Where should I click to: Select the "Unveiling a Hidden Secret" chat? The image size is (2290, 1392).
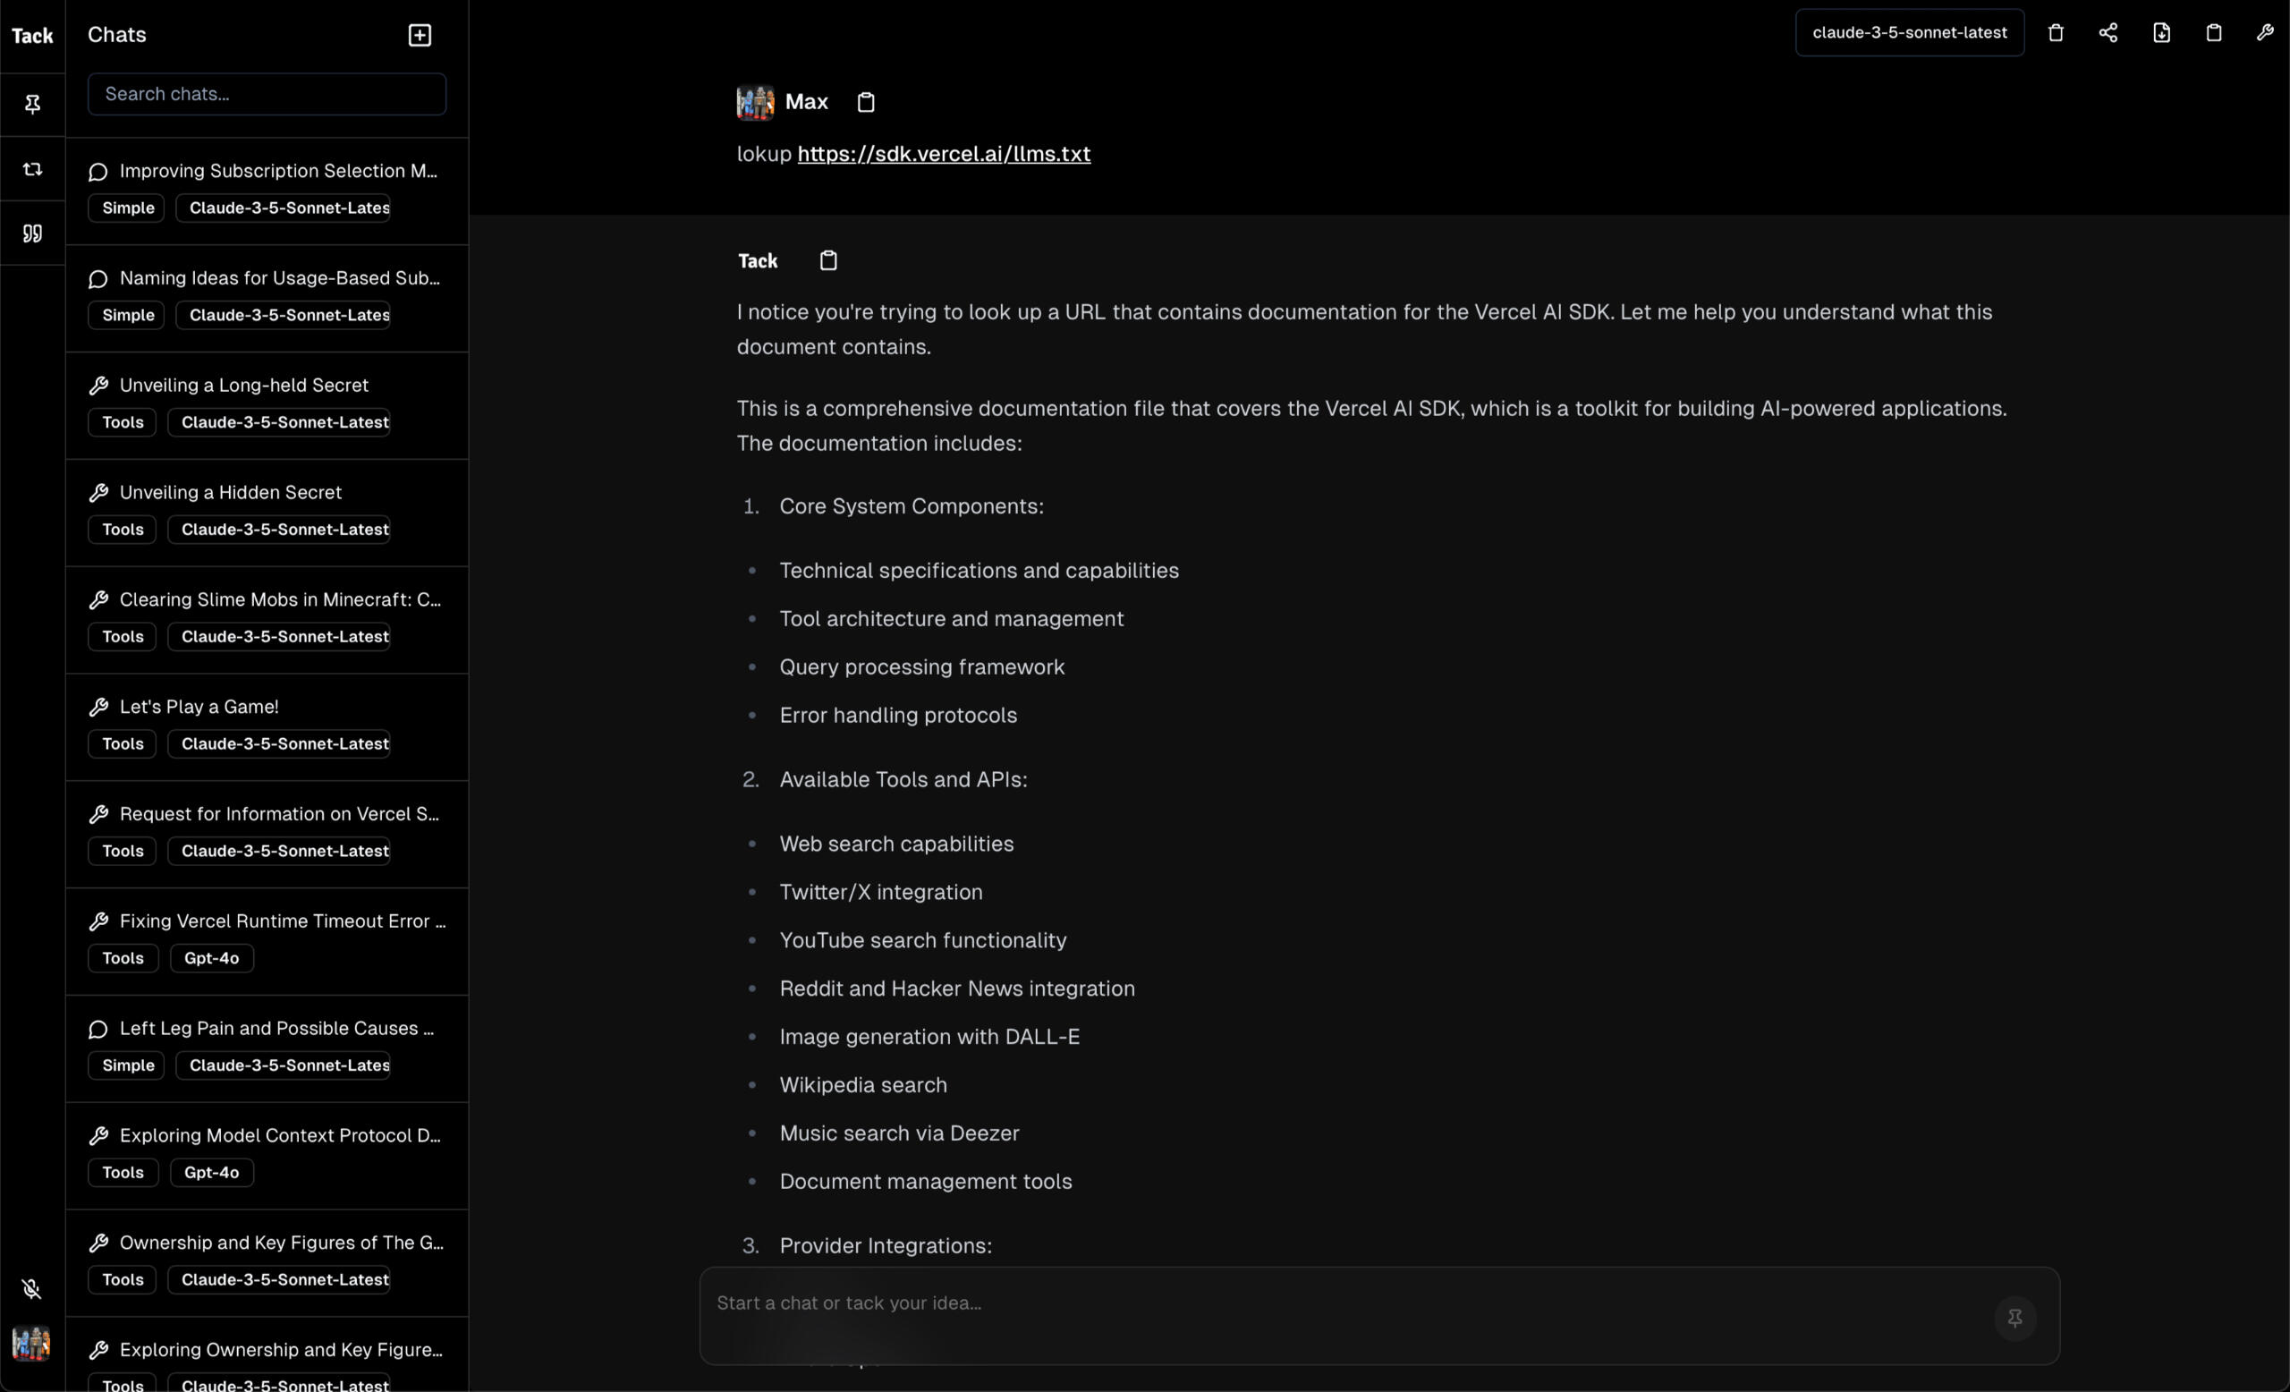[x=231, y=493]
